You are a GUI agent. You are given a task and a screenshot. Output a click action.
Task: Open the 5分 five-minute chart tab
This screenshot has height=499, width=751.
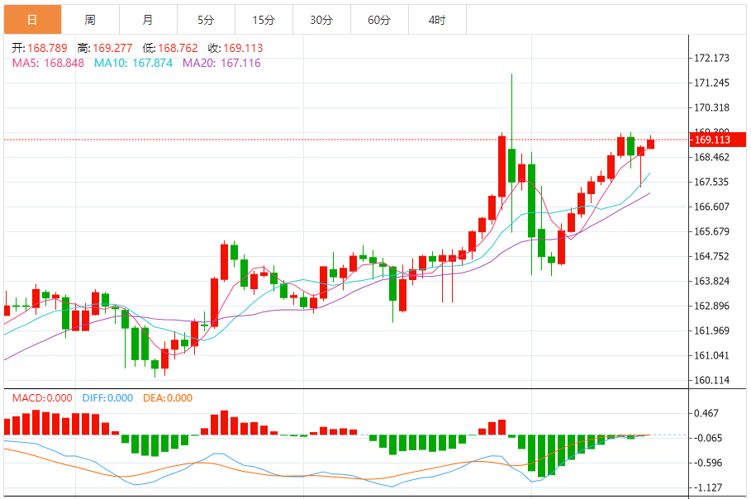[x=206, y=20]
